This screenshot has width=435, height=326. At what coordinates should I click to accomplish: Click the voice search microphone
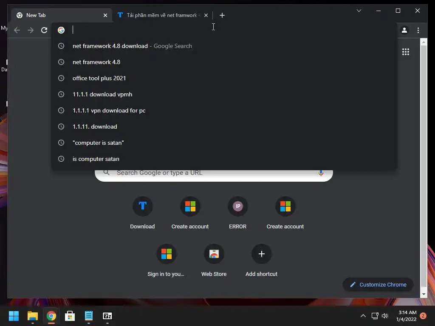(x=321, y=173)
